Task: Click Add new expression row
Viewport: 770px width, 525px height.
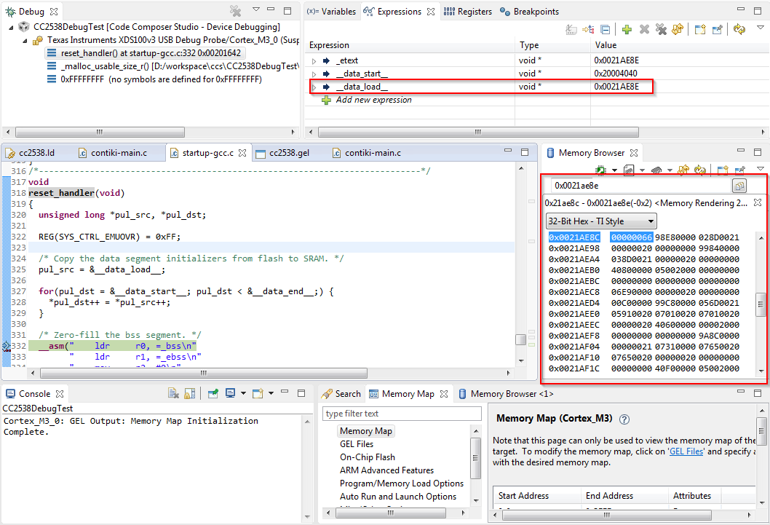Action: pos(373,100)
